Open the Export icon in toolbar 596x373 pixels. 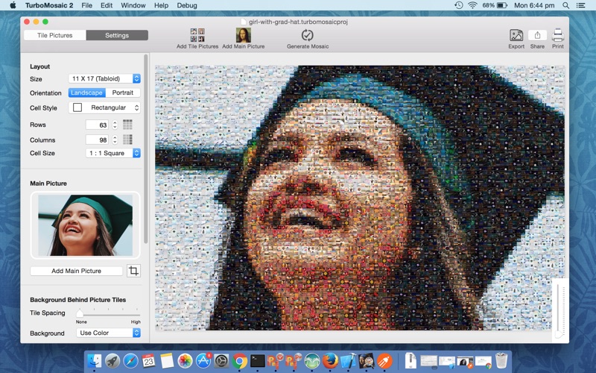(516, 35)
